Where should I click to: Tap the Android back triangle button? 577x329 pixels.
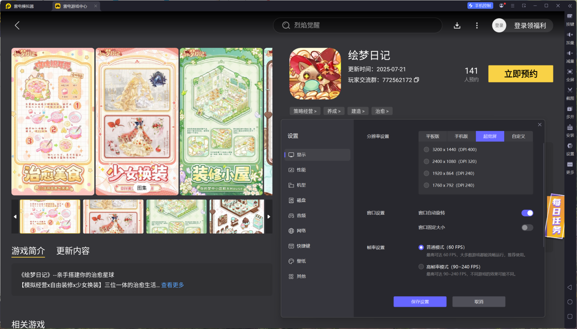click(x=569, y=288)
